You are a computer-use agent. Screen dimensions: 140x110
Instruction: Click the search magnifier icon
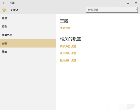[135, 10]
